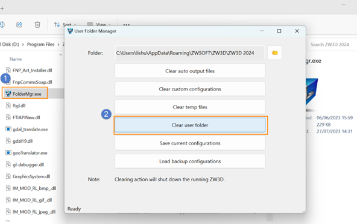
Task: Click the Load backup configurations button
Action: click(x=190, y=161)
